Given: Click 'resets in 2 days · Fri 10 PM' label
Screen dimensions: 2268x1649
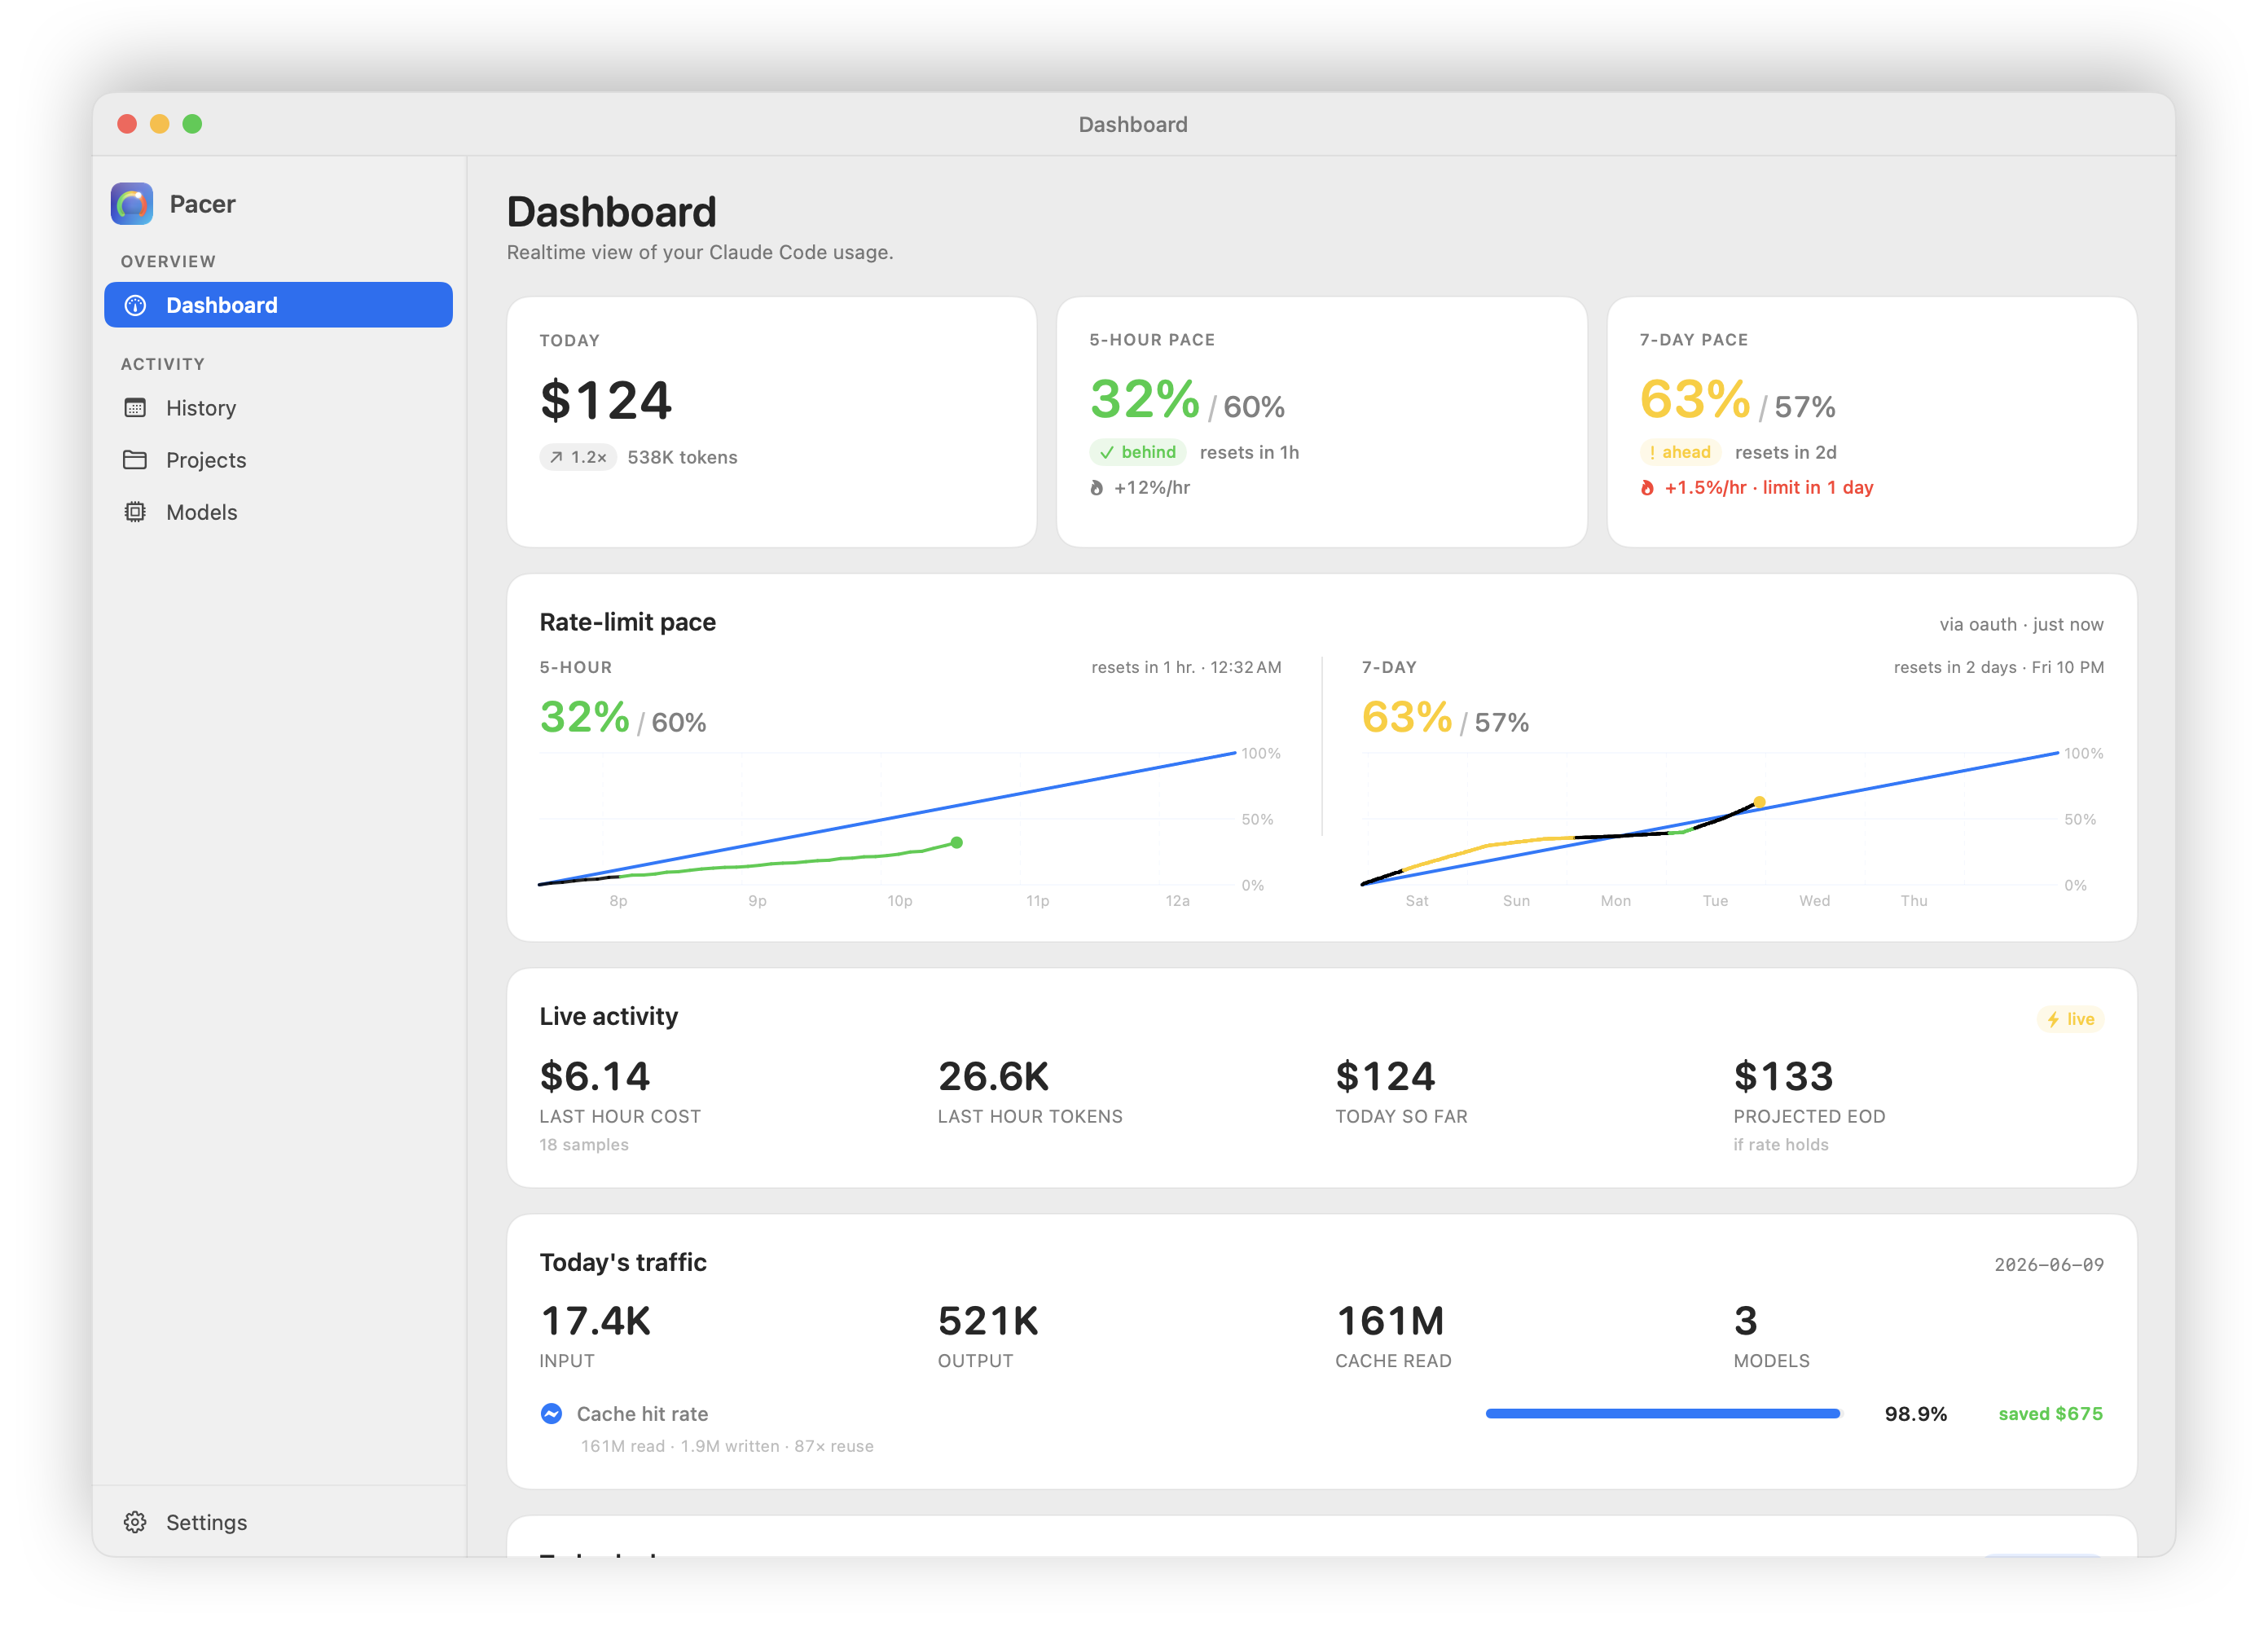Looking at the screenshot, I should tap(1998, 667).
